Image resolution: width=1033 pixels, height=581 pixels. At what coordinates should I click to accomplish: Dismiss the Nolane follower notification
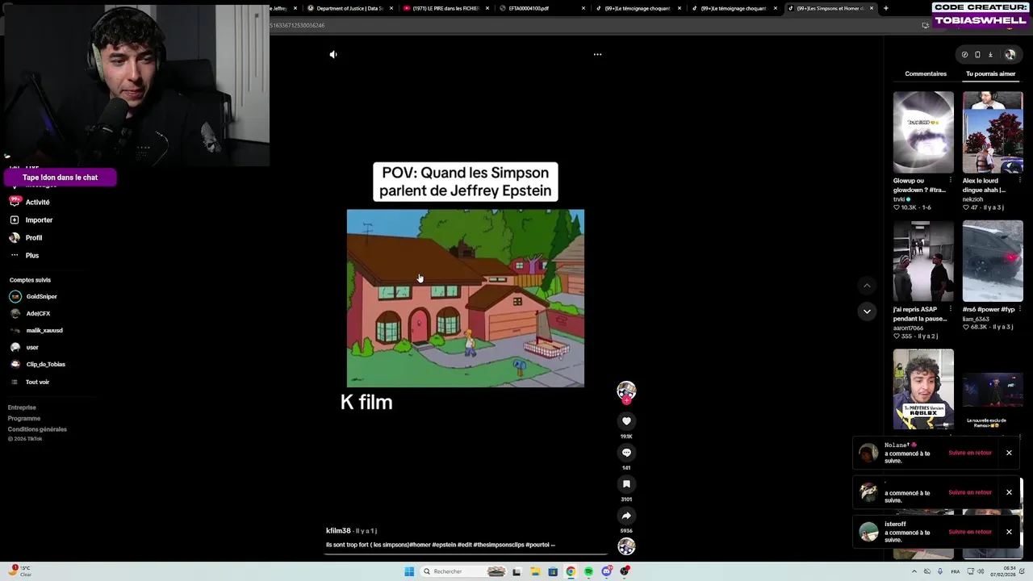point(1009,454)
